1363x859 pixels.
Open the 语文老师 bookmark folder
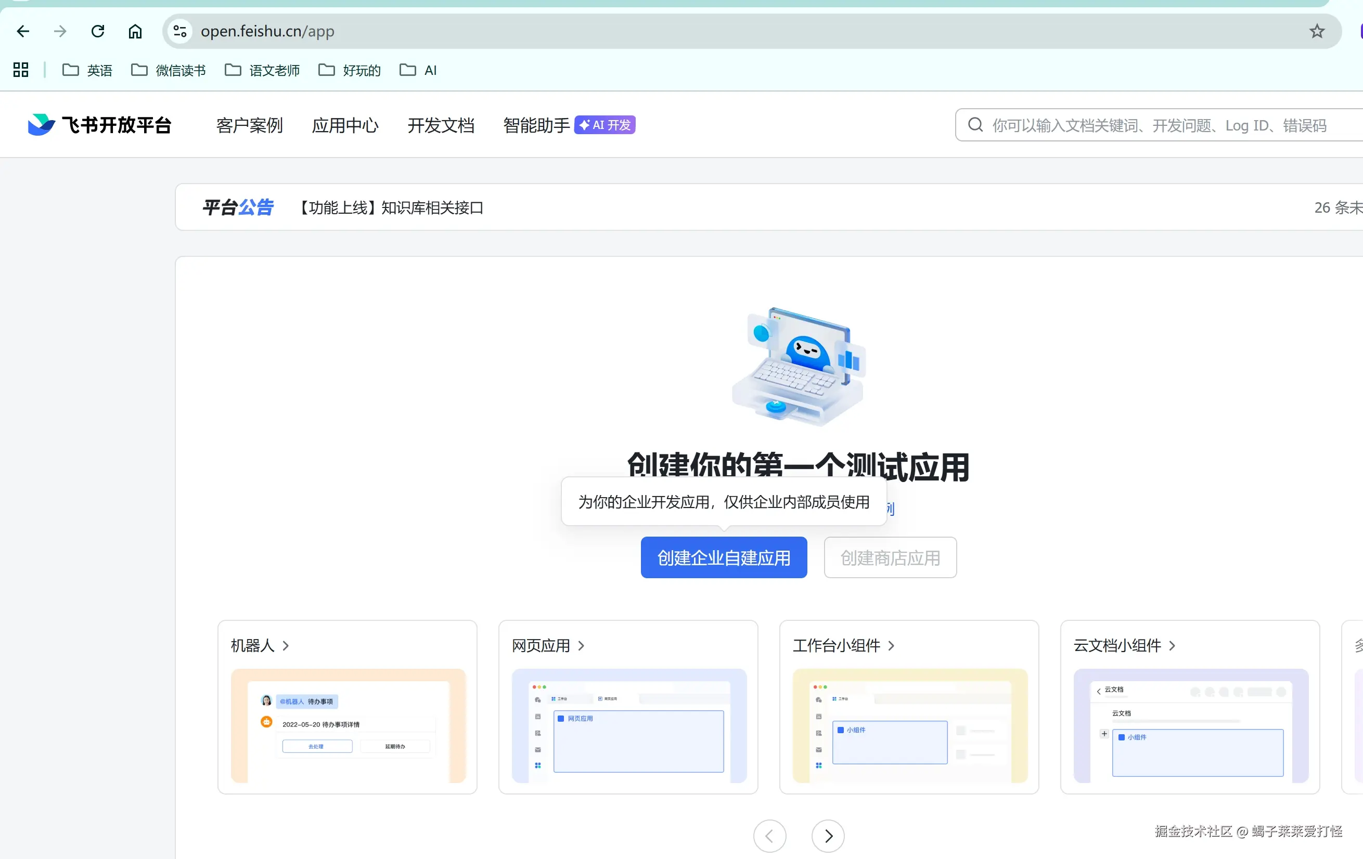(x=262, y=70)
